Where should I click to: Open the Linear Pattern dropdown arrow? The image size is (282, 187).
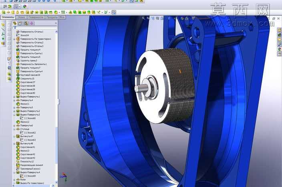click(66, 12)
